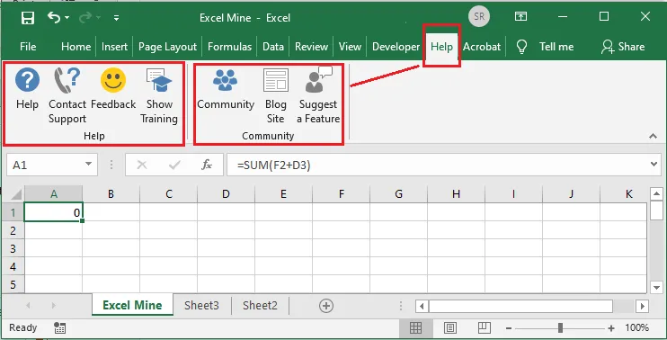This screenshot has width=667, height=340.
Task: Click the Tell me search text
Action: (556, 47)
